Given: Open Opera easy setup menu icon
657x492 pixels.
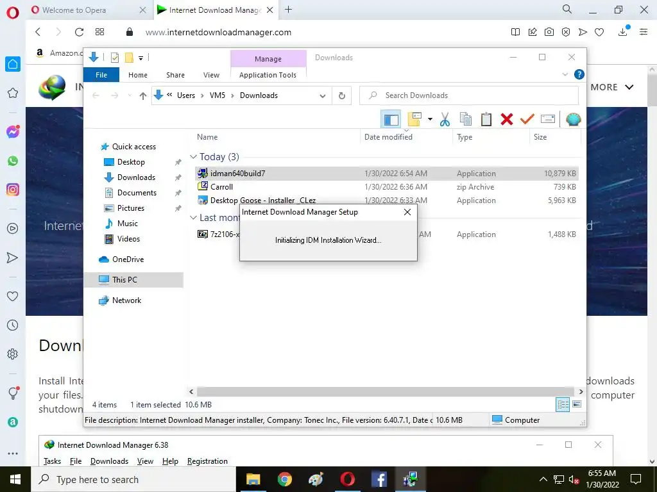Looking at the screenshot, I should [644, 32].
